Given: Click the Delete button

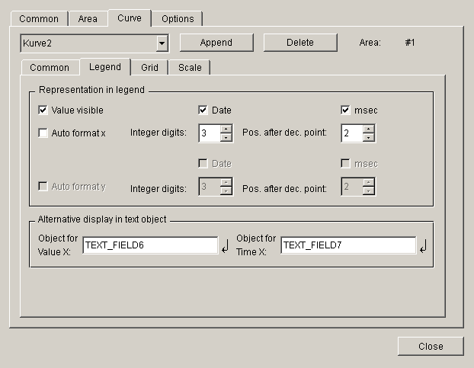Looking at the screenshot, I should point(299,43).
